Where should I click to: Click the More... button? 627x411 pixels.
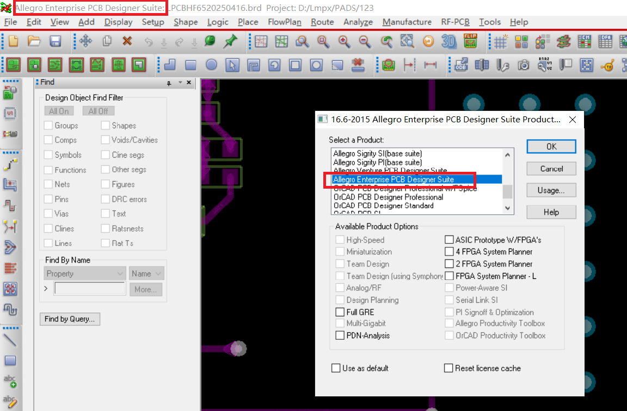point(145,289)
